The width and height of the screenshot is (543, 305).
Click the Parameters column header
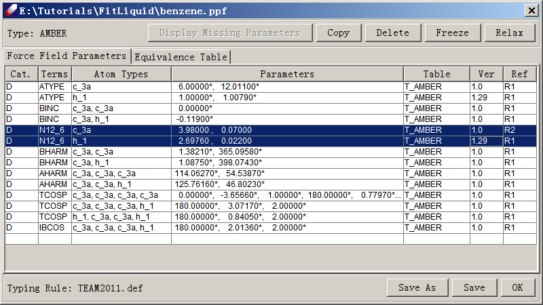click(287, 74)
